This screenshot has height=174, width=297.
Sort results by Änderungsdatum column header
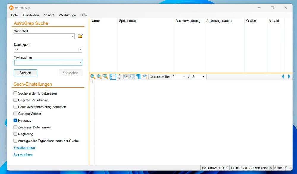(x=219, y=21)
